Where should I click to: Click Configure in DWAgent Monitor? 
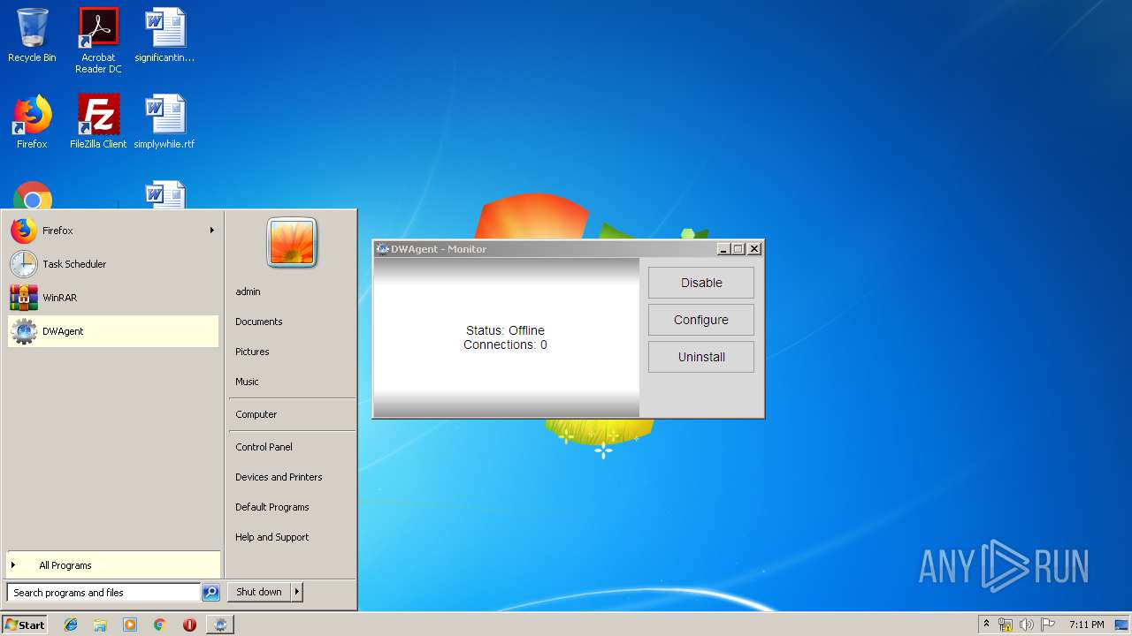701,320
